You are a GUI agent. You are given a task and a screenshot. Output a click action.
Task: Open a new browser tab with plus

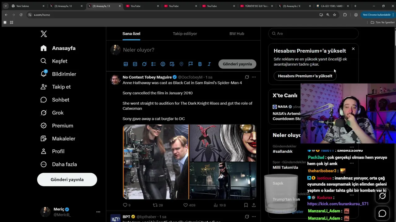pos(355,6)
